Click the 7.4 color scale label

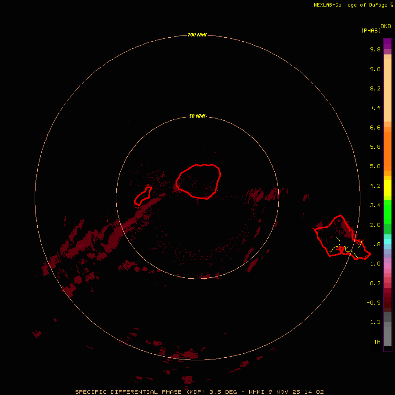click(x=375, y=108)
